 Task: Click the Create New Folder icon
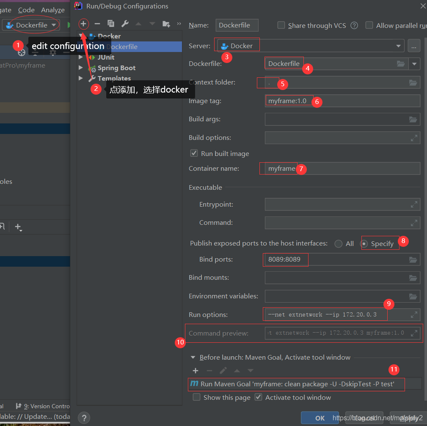(166, 24)
